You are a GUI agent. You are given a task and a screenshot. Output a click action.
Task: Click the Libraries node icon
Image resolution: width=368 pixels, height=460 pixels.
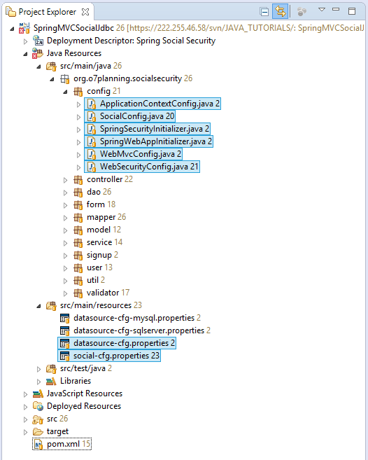pos(51,381)
